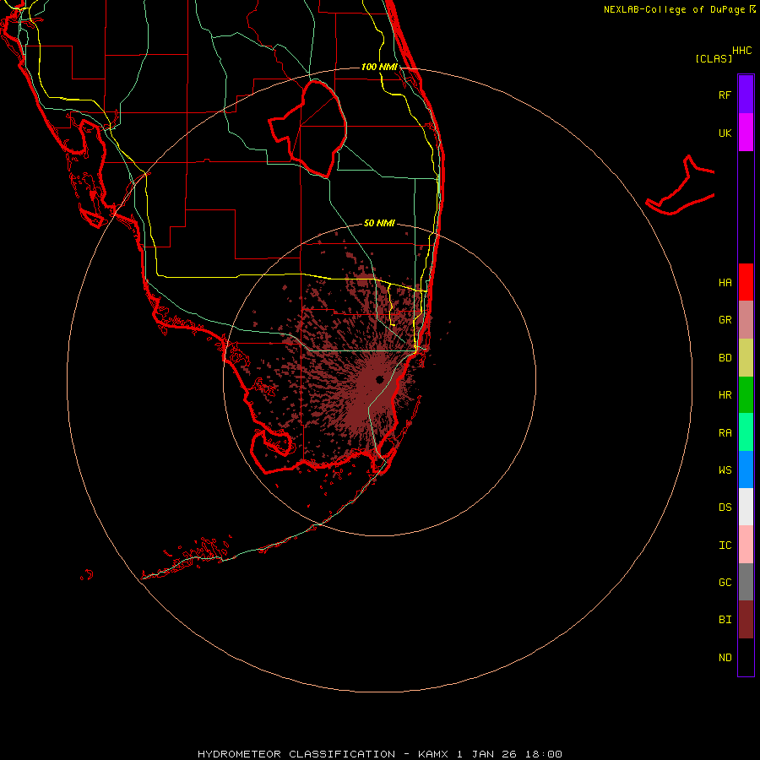This screenshot has height=760, width=760.
Task: Click the WS legend label
Action: pos(725,470)
